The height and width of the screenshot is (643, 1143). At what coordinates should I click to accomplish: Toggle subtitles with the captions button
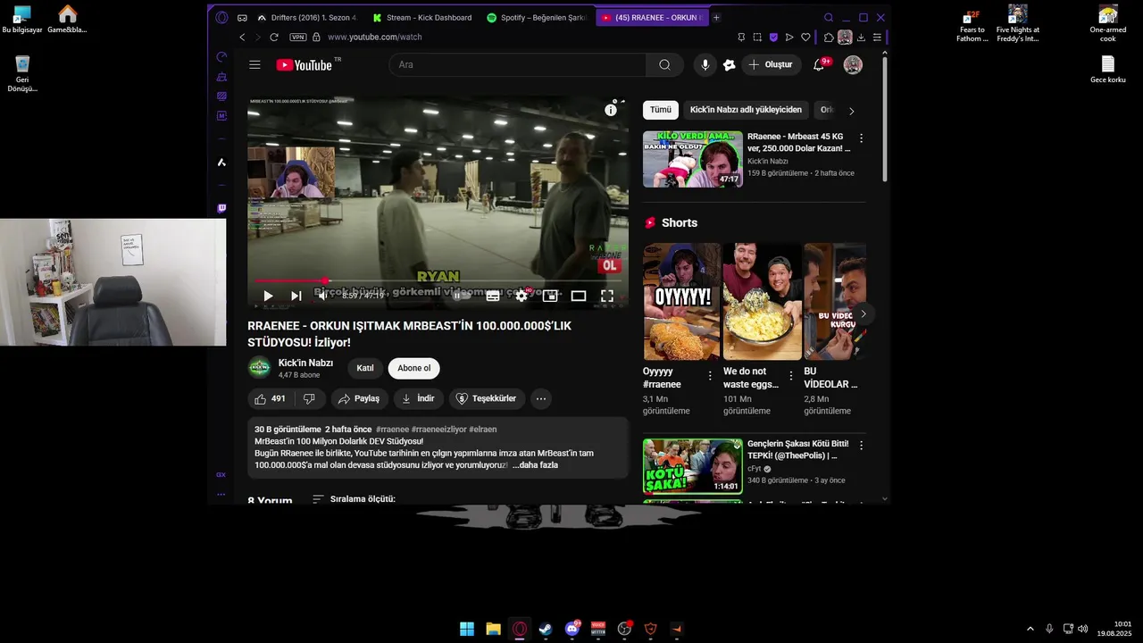[x=493, y=296]
